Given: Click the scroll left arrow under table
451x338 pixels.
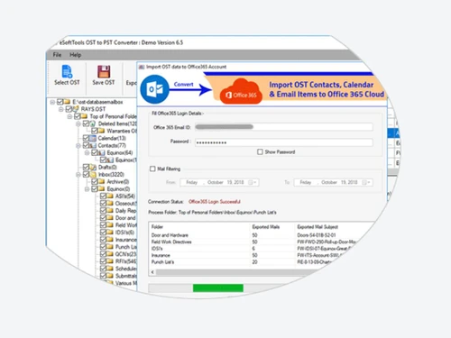Looking at the screenshot, I should coord(152,272).
